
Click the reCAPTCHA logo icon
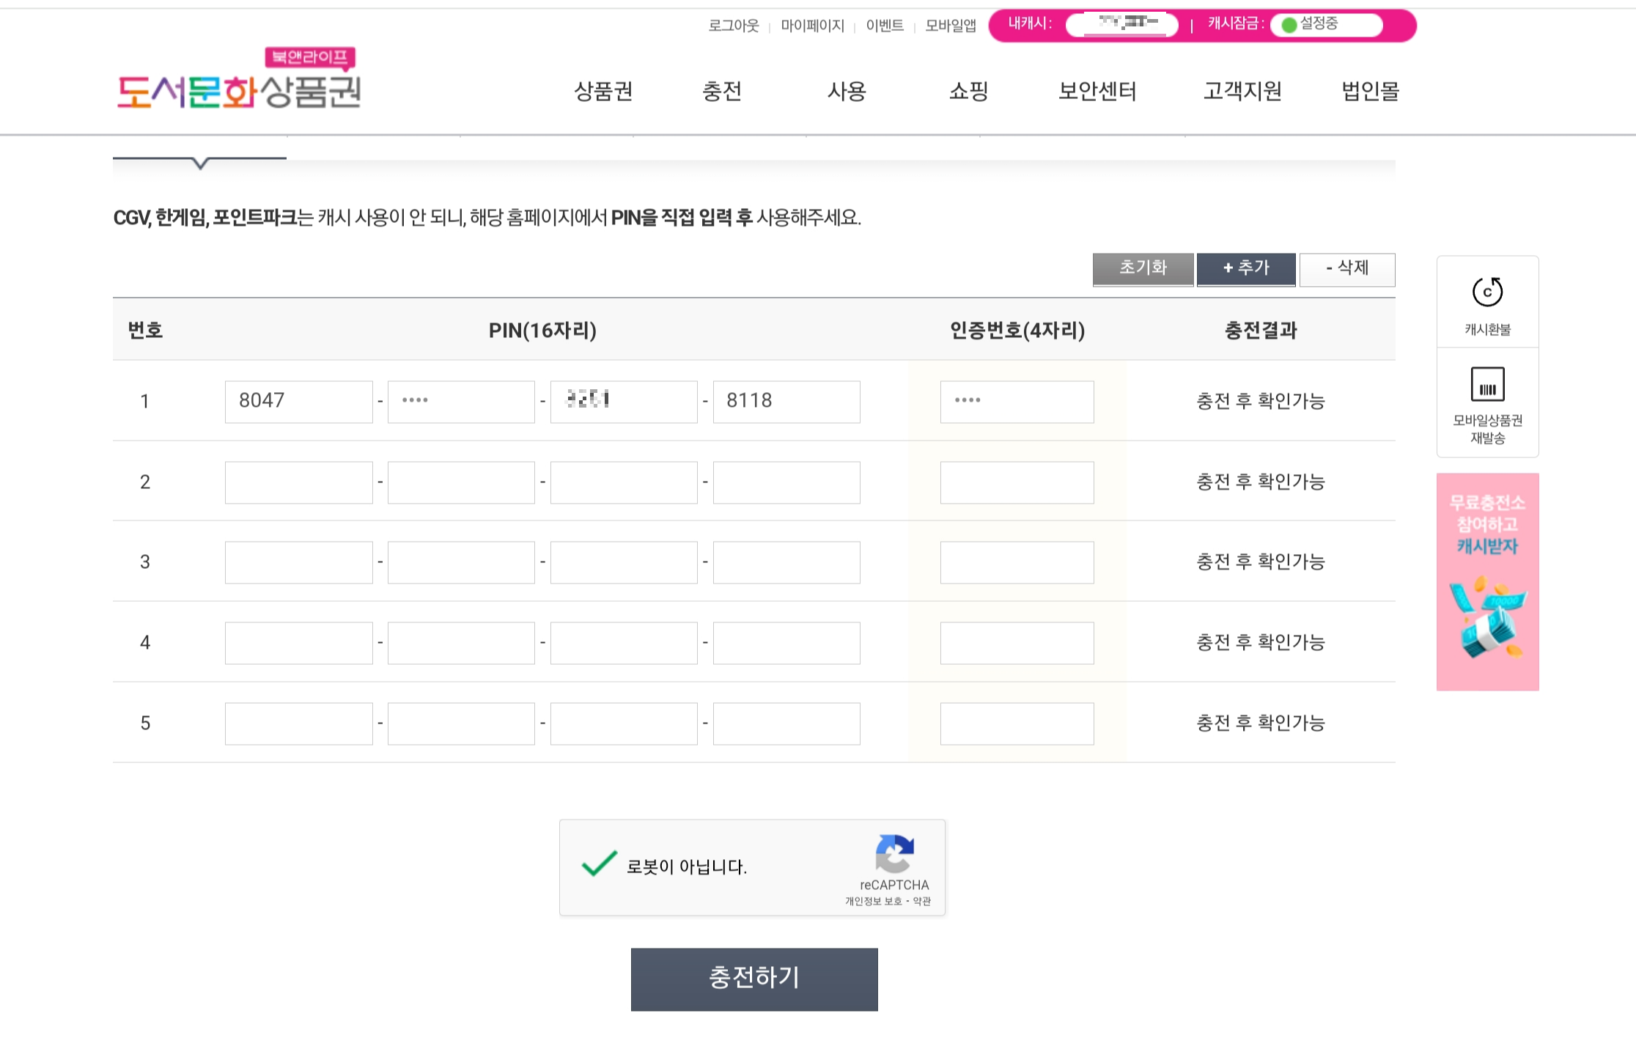[894, 854]
